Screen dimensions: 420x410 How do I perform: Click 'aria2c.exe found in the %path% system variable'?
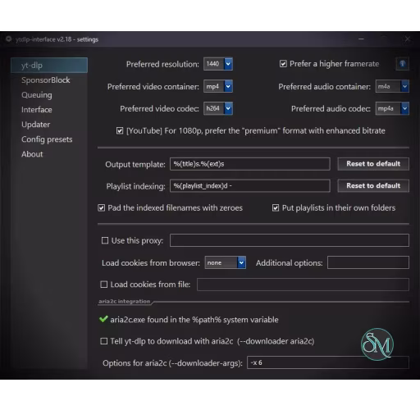[x=194, y=320]
